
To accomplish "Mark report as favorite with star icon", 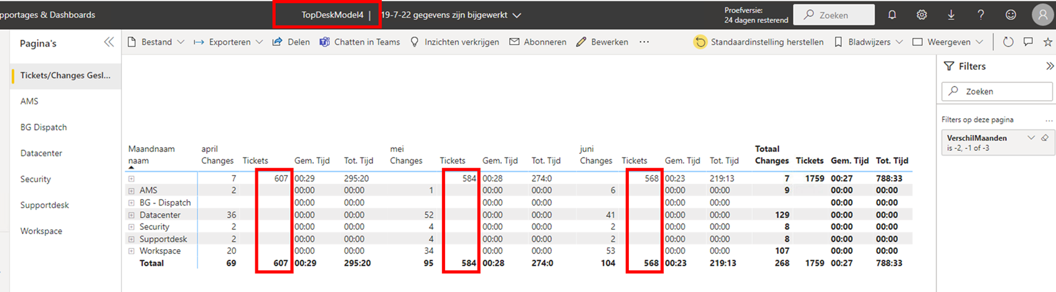I will pos(1047,42).
